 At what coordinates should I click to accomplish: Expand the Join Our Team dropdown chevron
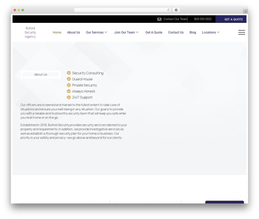pos(137,32)
